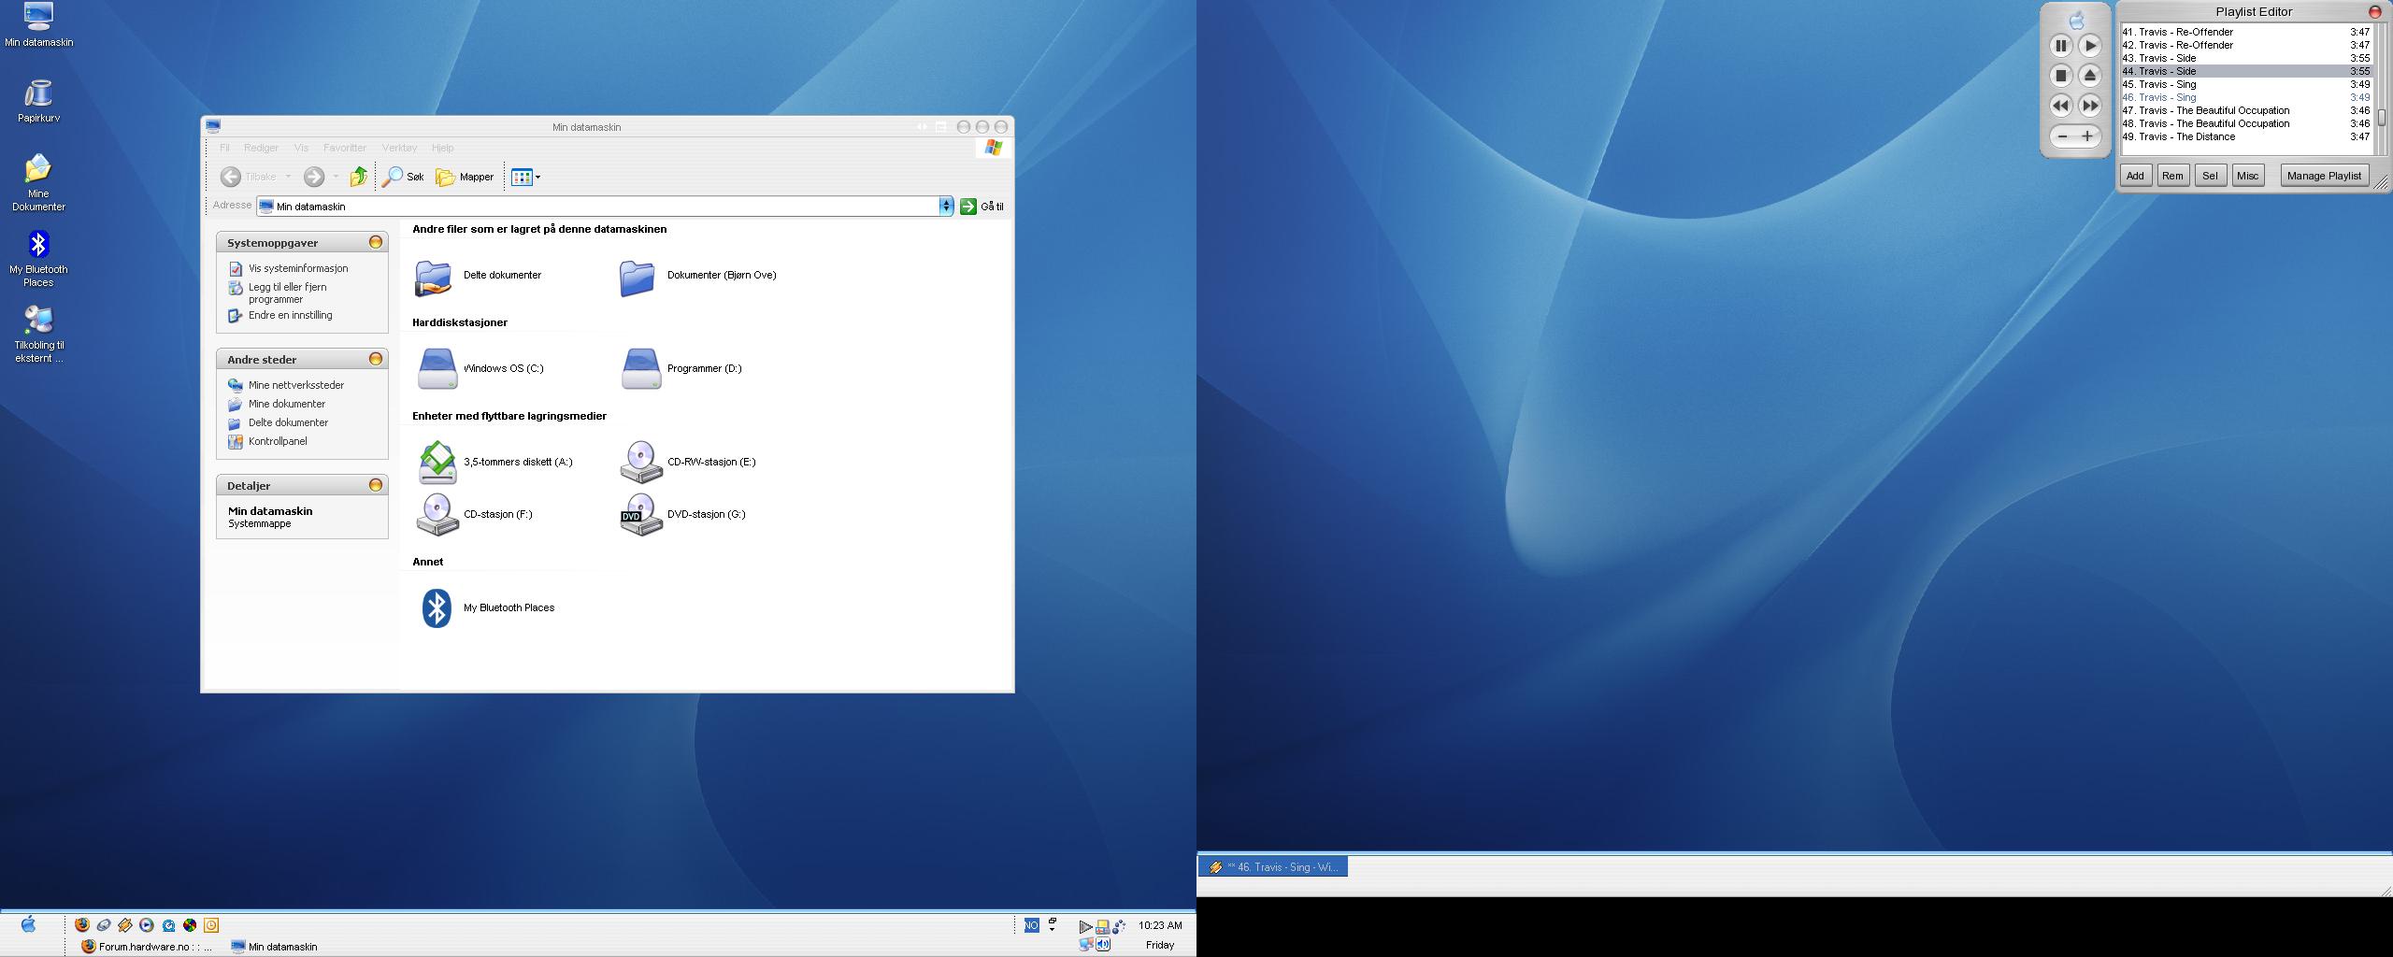The width and height of the screenshot is (2393, 957).
Task: Click Legg til eller fjern programmer link
Action: click(287, 293)
